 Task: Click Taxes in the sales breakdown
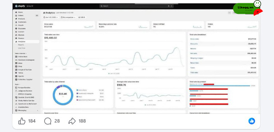click(223, 68)
